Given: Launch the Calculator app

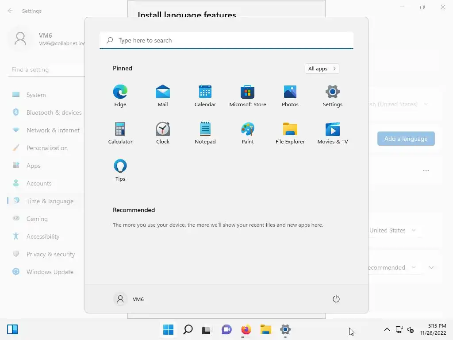Looking at the screenshot, I should (x=120, y=133).
